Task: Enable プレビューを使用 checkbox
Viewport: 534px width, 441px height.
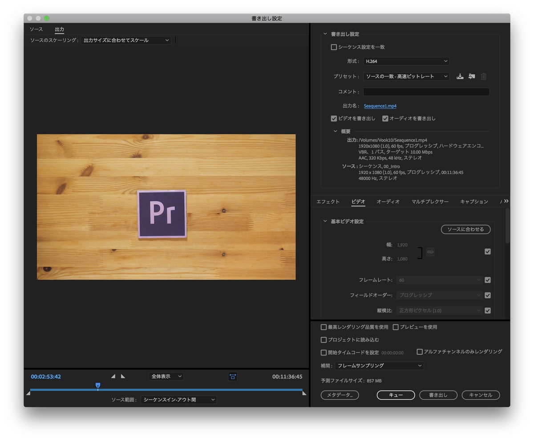Action: [x=396, y=327]
